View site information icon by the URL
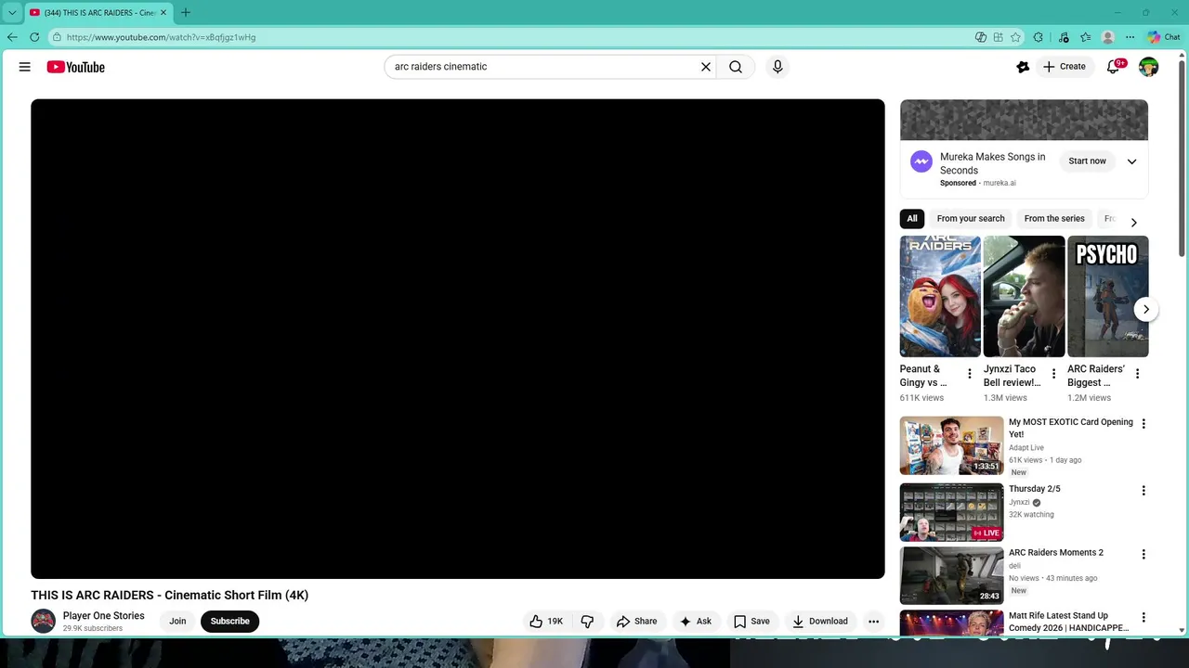Image resolution: width=1189 pixels, height=668 pixels. coord(57,37)
